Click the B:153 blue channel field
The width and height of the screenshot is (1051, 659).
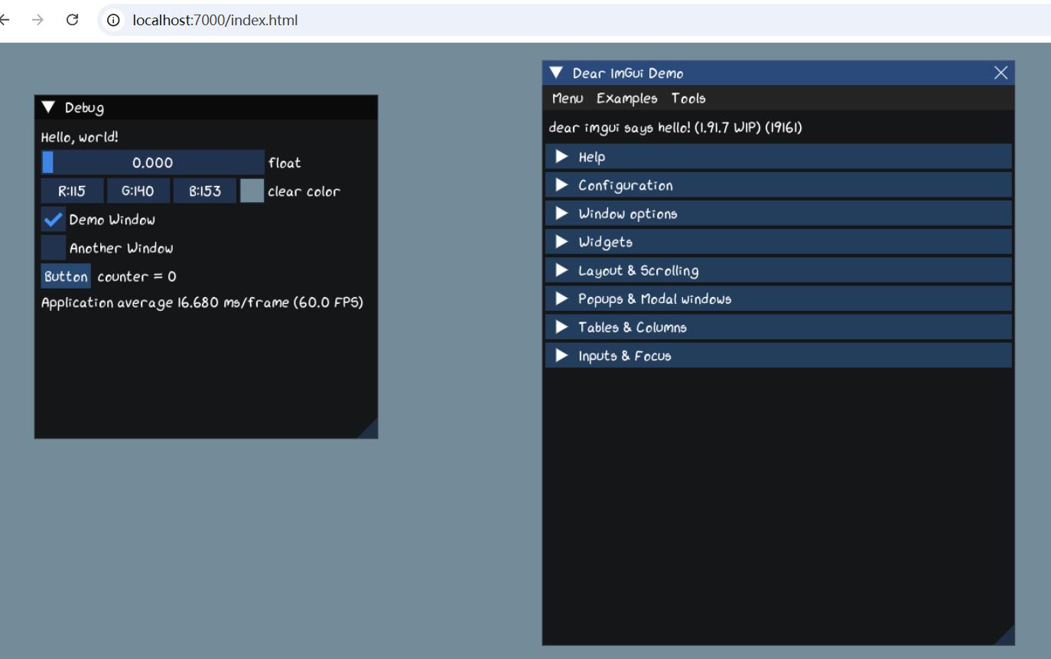[205, 191]
